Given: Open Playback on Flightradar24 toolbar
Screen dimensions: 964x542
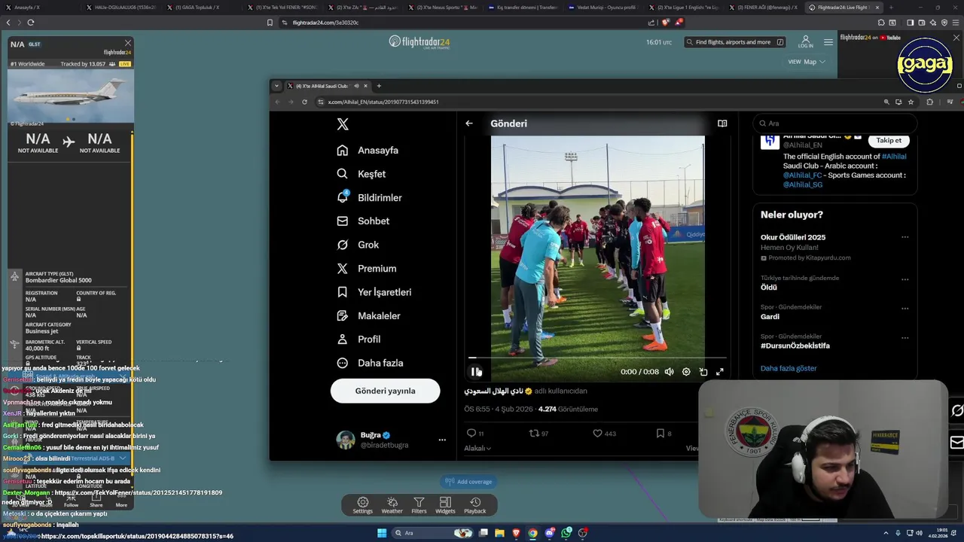Looking at the screenshot, I should (474, 505).
